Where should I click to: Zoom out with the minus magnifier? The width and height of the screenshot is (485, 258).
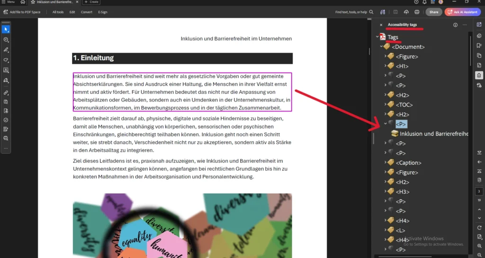[x=479, y=255]
